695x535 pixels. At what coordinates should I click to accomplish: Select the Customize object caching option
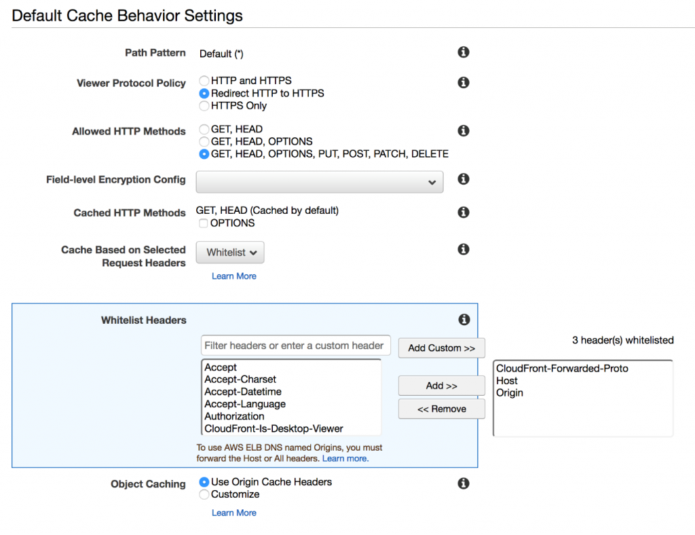tap(204, 495)
